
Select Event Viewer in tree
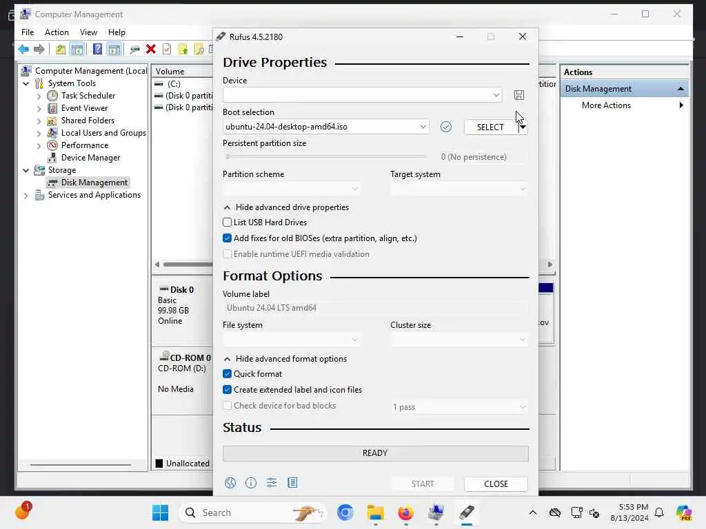pos(84,108)
